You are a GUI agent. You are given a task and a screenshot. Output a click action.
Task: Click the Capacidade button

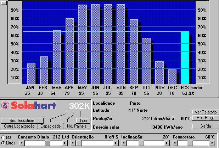click(51, 126)
